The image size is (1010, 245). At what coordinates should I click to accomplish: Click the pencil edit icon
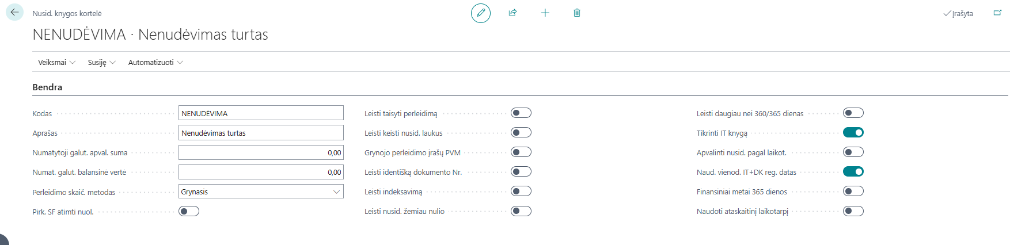481,13
